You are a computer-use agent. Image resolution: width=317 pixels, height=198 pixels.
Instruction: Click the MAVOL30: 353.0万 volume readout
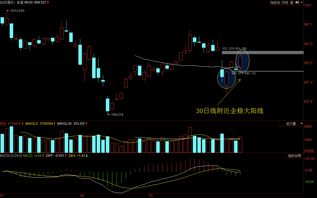pyautogui.click(x=70, y=124)
